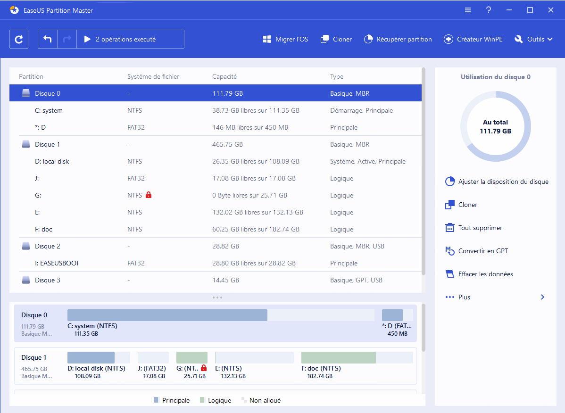Click the Redo operation icon
The width and height of the screenshot is (565, 413).
pos(66,39)
